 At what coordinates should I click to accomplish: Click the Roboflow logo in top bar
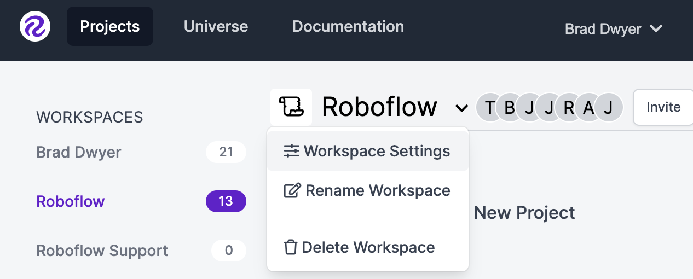pos(35,26)
